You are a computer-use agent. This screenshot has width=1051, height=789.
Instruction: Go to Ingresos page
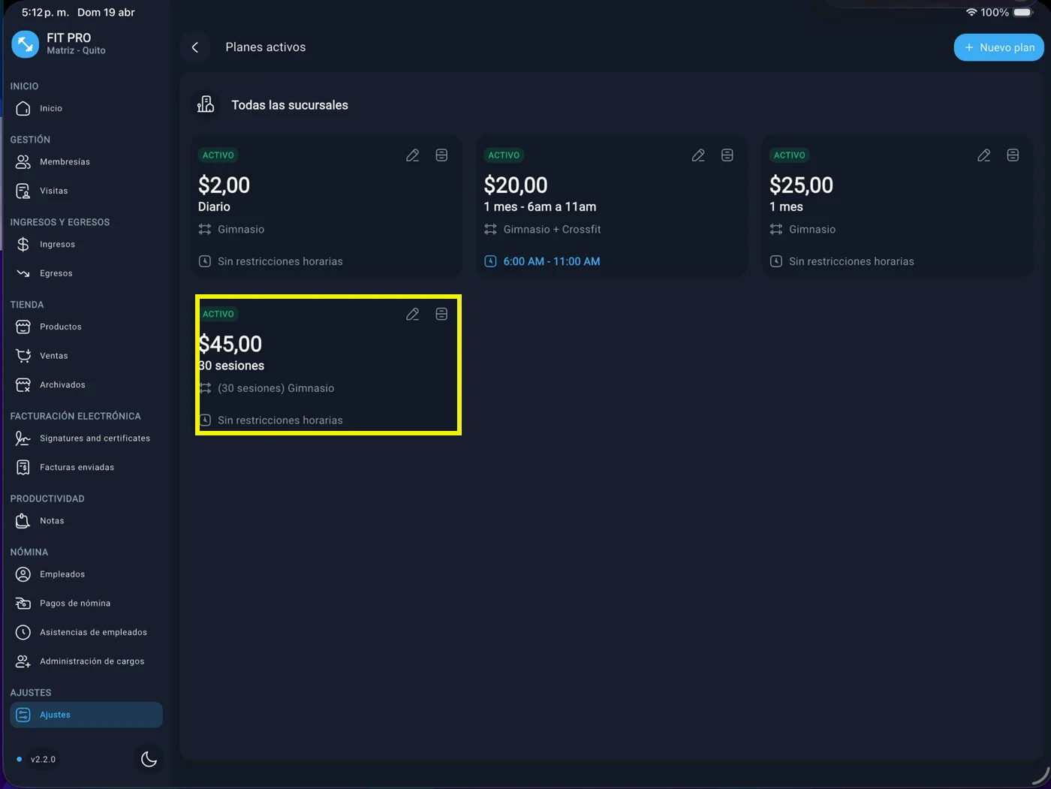[57, 245]
